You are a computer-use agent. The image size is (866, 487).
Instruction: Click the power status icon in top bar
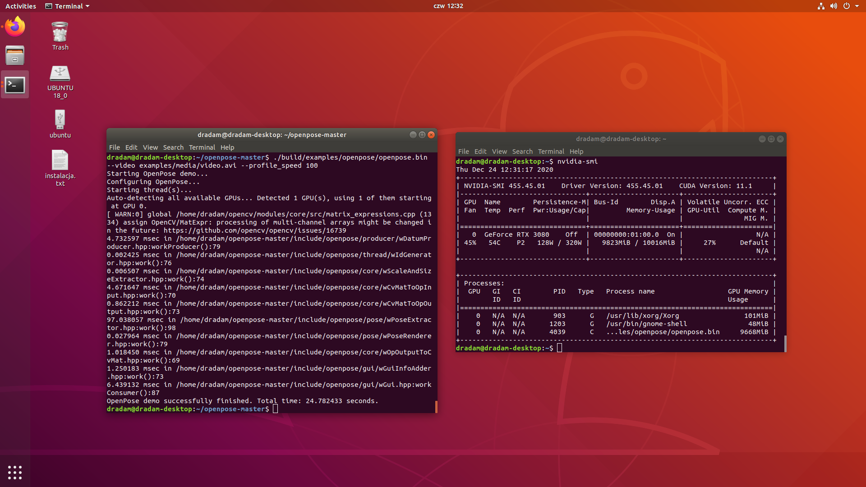coord(847,6)
